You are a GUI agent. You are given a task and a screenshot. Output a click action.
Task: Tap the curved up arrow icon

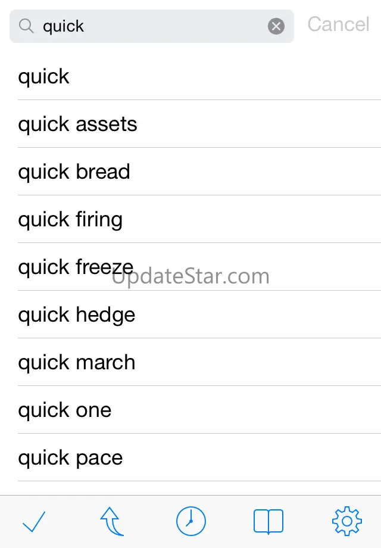(x=112, y=522)
